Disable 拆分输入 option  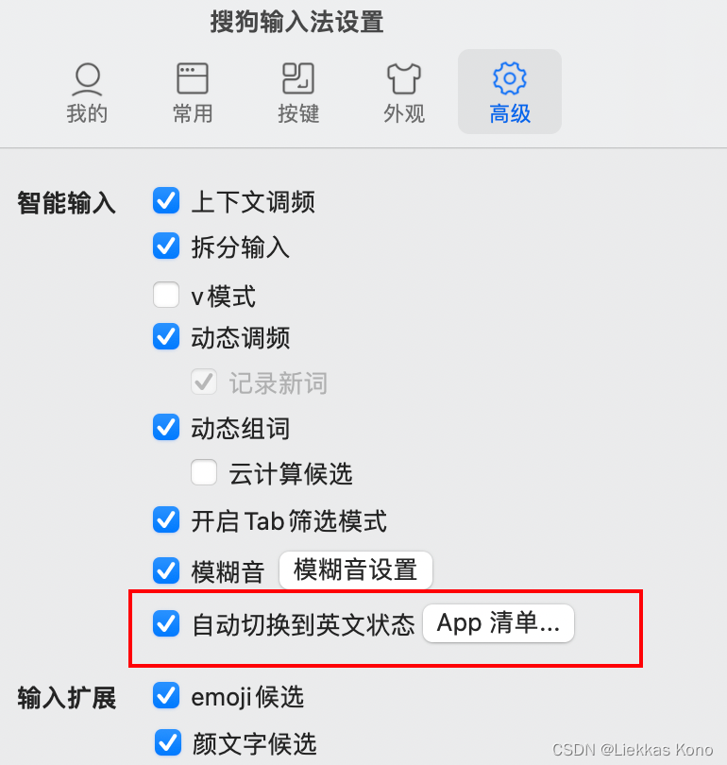tap(166, 246)
